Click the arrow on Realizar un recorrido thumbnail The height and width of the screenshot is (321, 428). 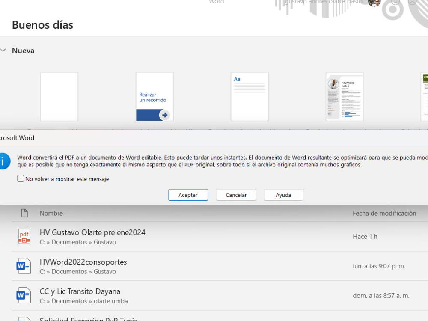(165, 115)
